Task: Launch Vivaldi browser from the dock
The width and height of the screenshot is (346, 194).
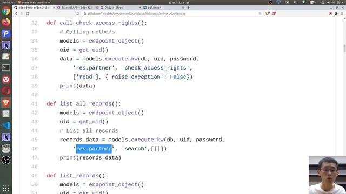Action: click(6, 80)
